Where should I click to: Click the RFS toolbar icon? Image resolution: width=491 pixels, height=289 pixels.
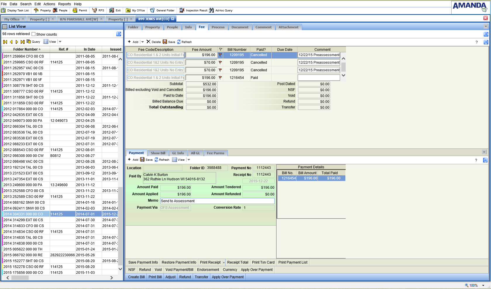pos(94,11)
